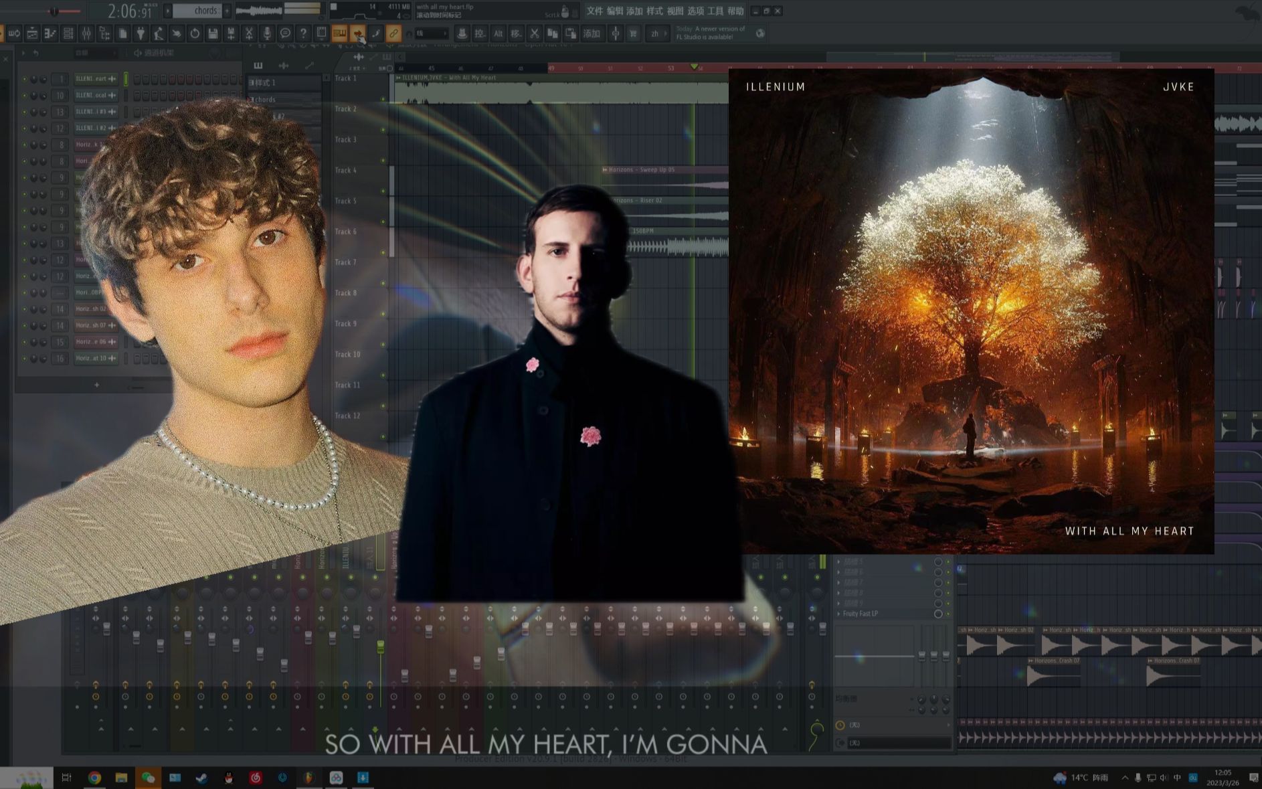Open the 样式 menu

tap(654, 11)
